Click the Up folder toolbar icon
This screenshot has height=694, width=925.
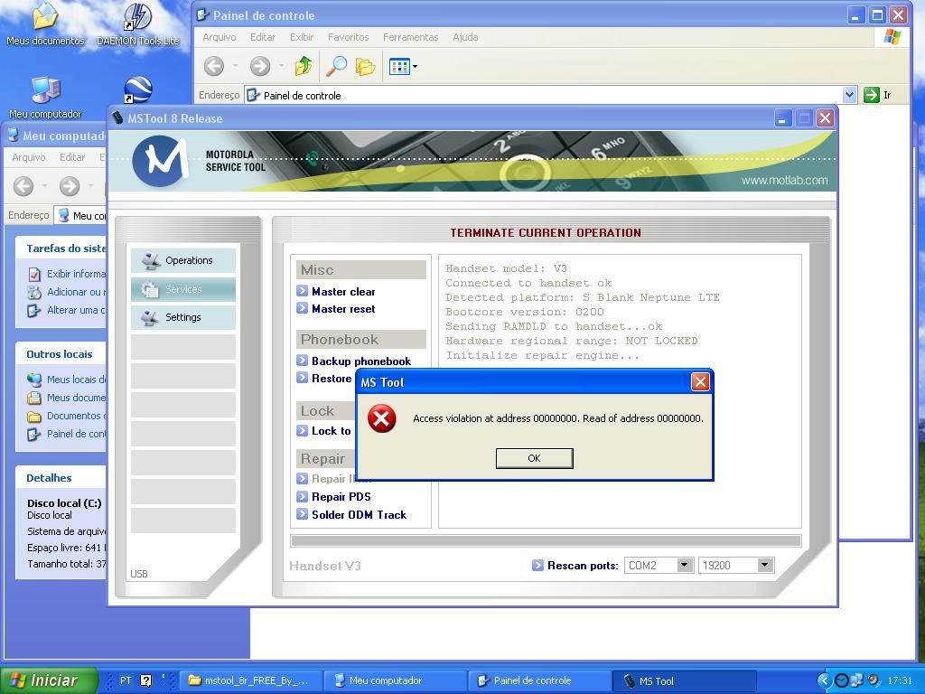[x=304, y=66]
